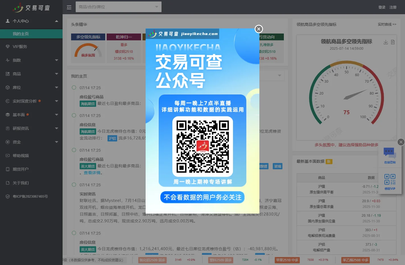The width and height of the screenshot is (405, 265).
Task: Expand the 资金 menu arrow
Action: 57,142
